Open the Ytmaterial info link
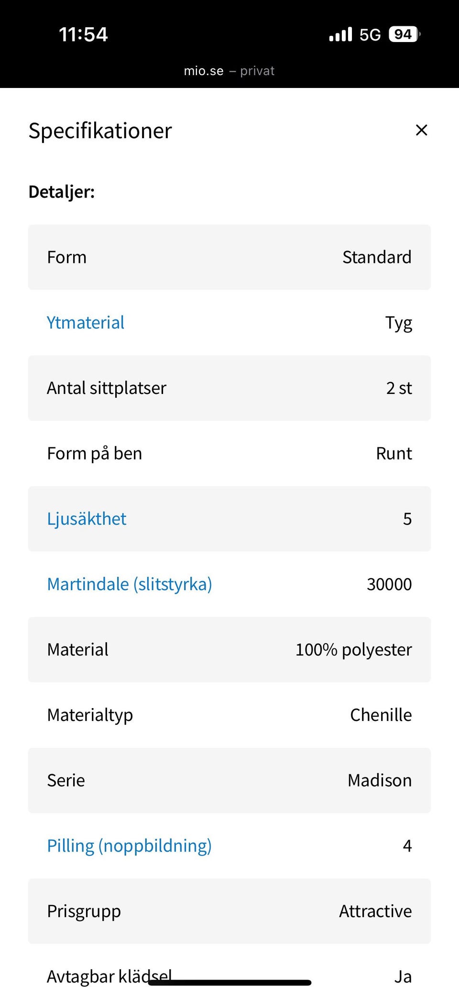This screenshot has width=459, height=995. point(86,323)
